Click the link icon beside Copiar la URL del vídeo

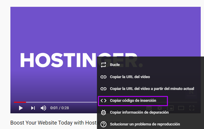pyautogui.click(x=103, y=77)
